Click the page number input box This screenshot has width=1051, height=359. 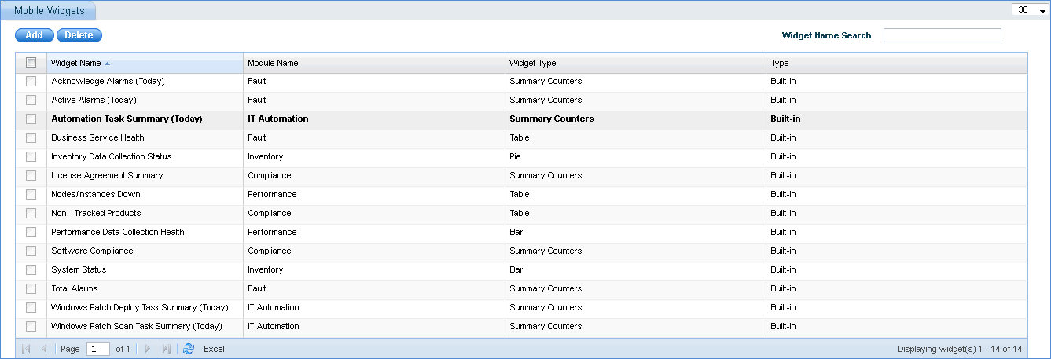pyautogui.click(x=97, y=349)
